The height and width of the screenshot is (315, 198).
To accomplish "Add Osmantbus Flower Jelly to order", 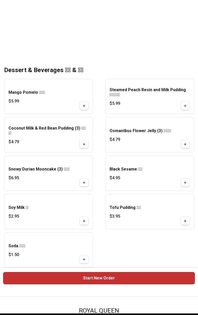I will coord(185,144).
